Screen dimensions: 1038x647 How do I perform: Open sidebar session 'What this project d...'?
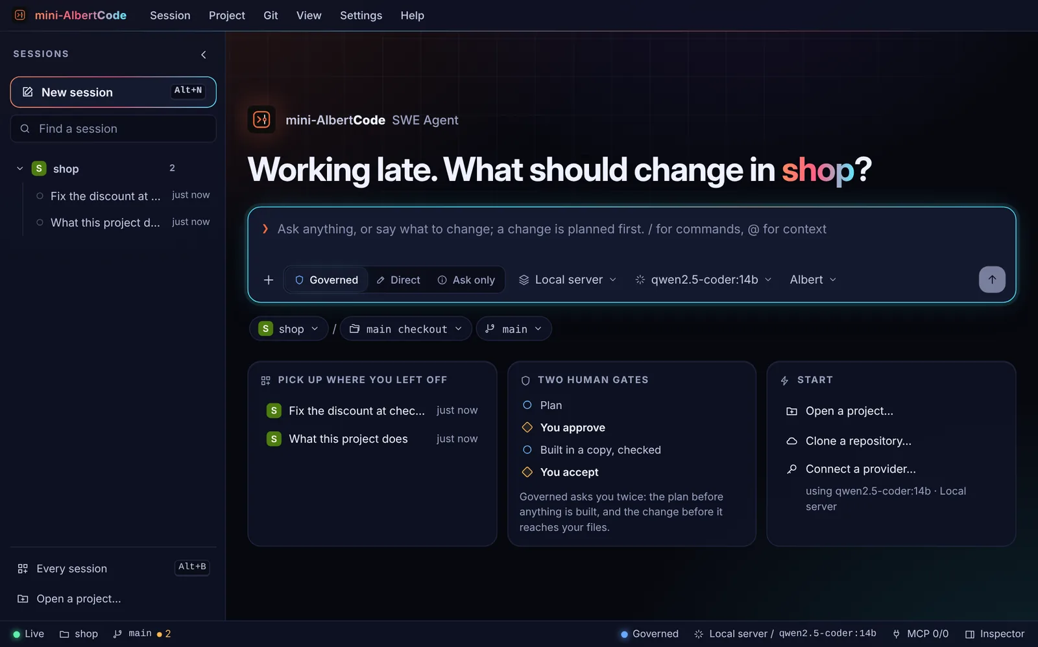click(x=123, y=222)
